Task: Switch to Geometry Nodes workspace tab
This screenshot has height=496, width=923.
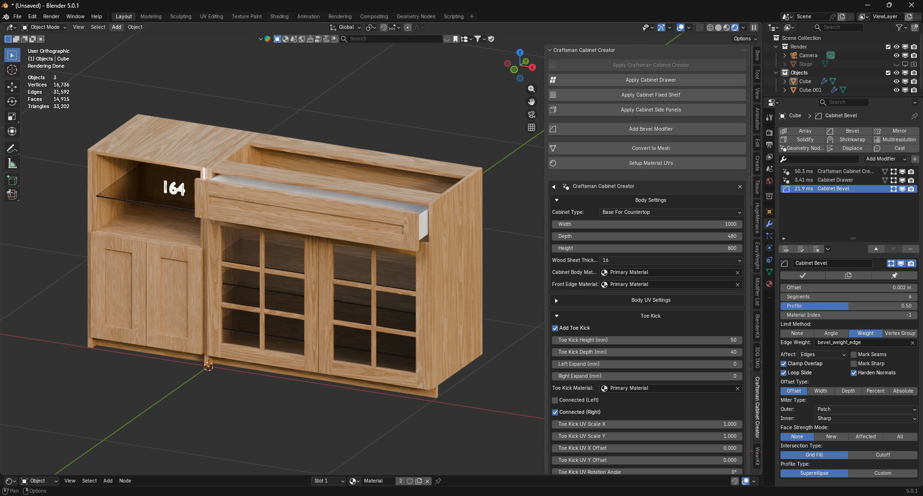Action: 416,16
